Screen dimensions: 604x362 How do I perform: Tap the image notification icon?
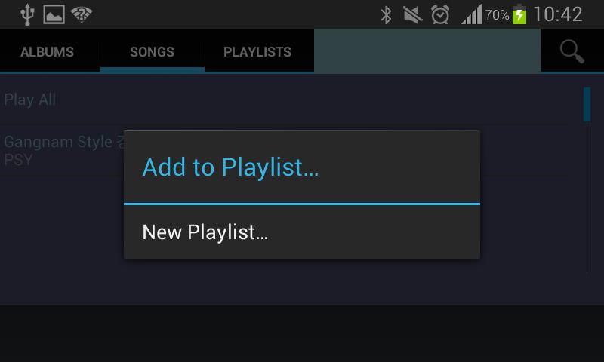point(54,14)
